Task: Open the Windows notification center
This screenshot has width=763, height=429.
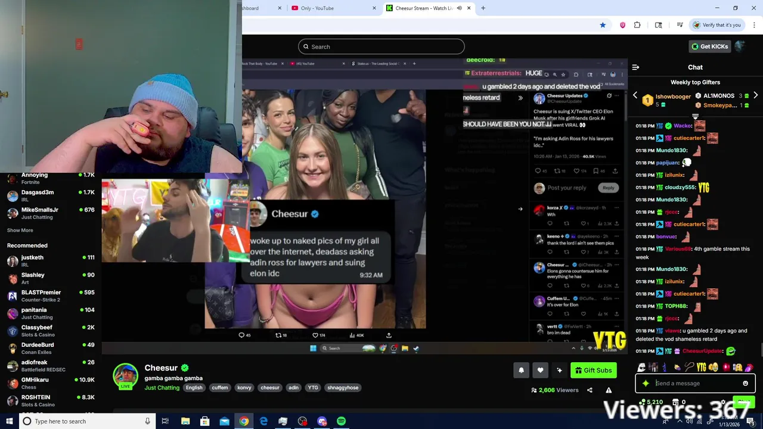Action: click(x=750, y=421)
